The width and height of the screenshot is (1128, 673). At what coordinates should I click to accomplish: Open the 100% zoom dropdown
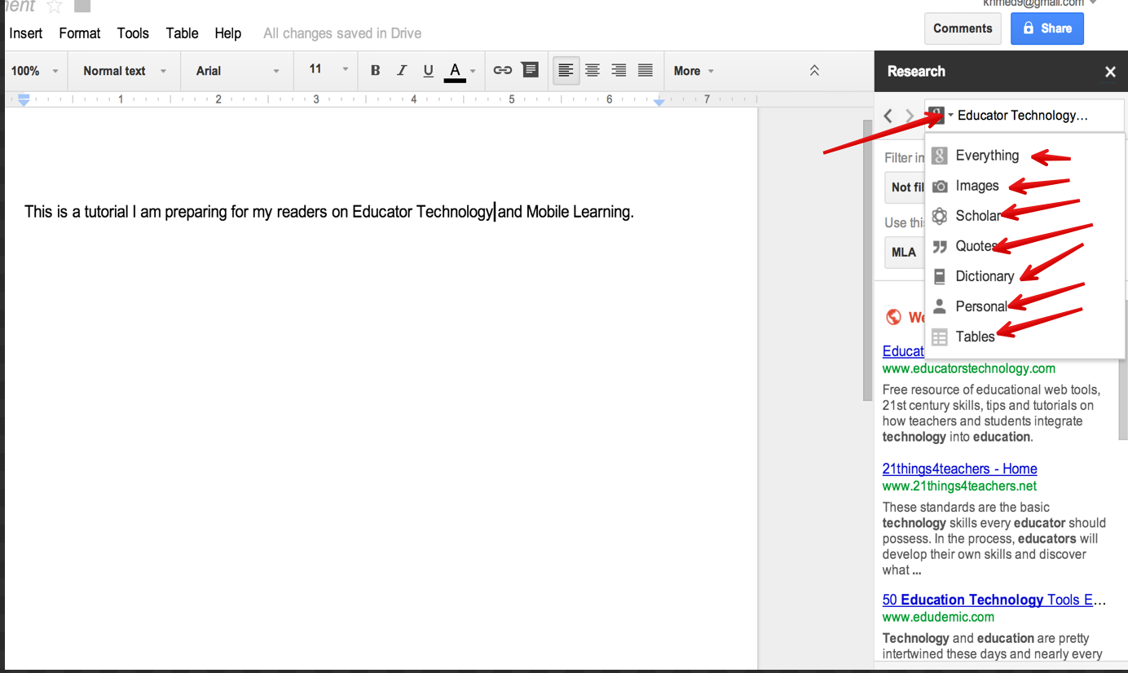coord(34,71)
